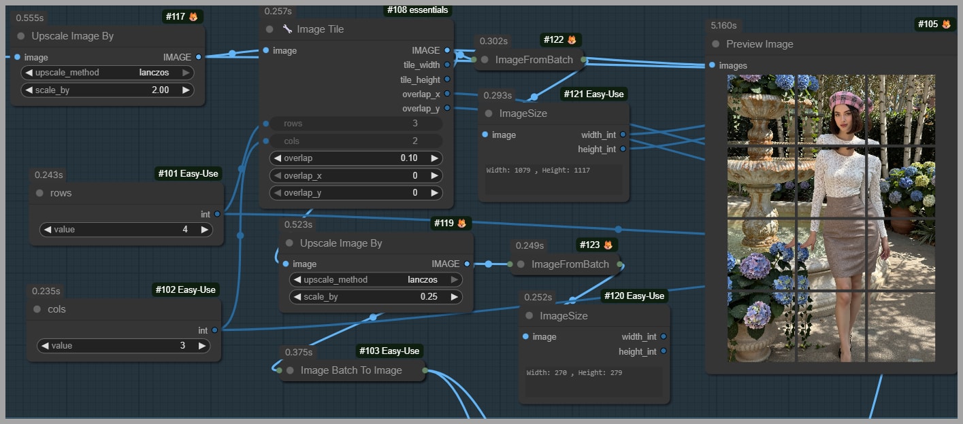Screen dimensions: 963x424
Task: Click the fox icon on the #122 badge
Action: [572, 40]
